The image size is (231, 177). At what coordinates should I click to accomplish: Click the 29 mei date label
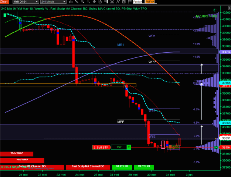click(x=133, y=175)
